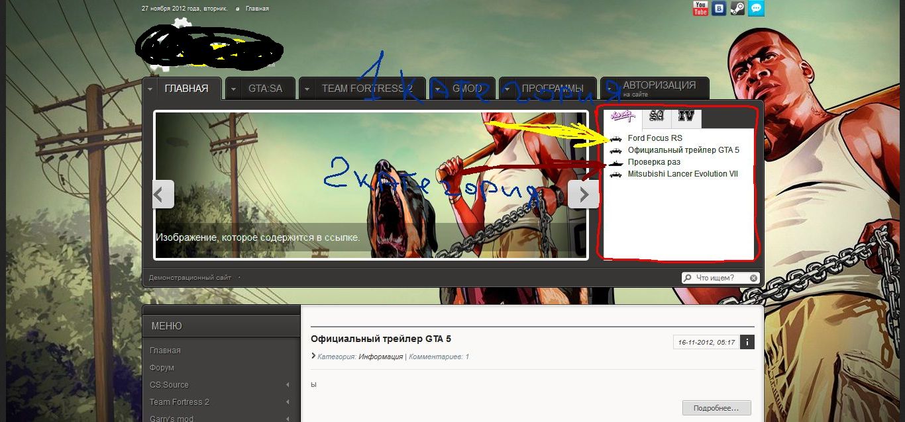This screenshot has height=422, width=905.
Task: Open the Mitsubishi Lancer Evolution VII link
Action: tap(682, 174)
